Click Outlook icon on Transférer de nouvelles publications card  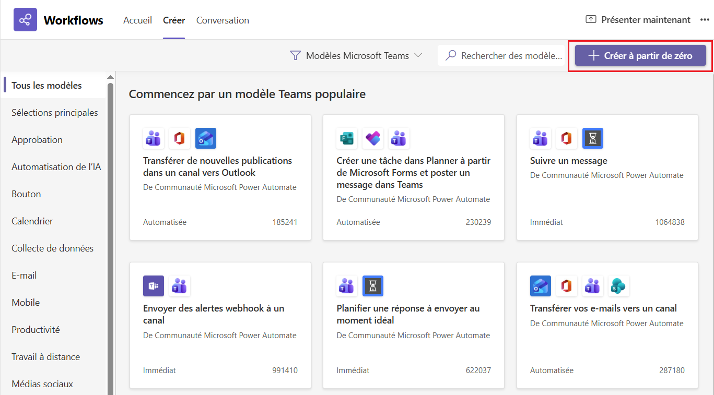(206, 139)
